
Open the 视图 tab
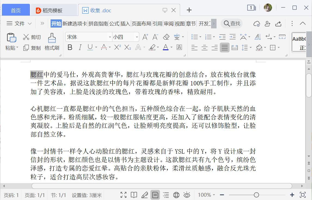coord(180,24)
